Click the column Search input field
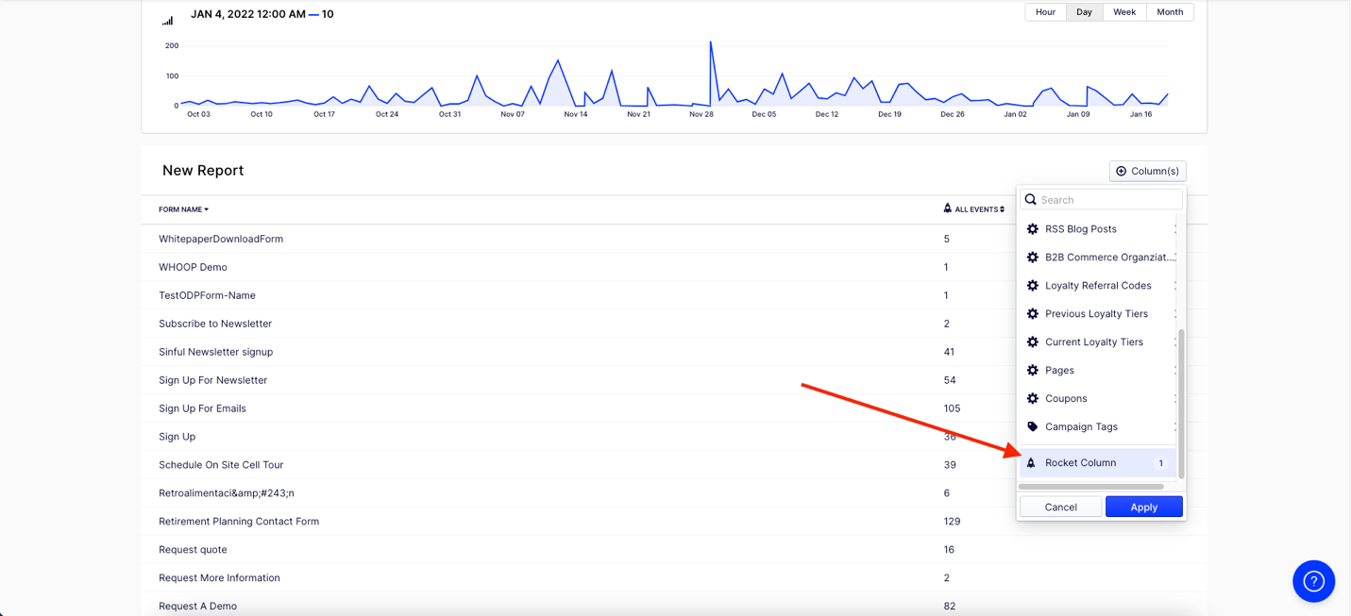Screen dimensions: 1351x616 pyautogui.click(x=1107, y=200)
